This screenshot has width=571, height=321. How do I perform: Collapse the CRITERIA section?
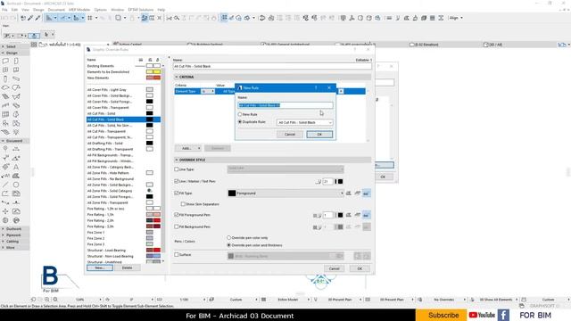(x=177, y=78)
